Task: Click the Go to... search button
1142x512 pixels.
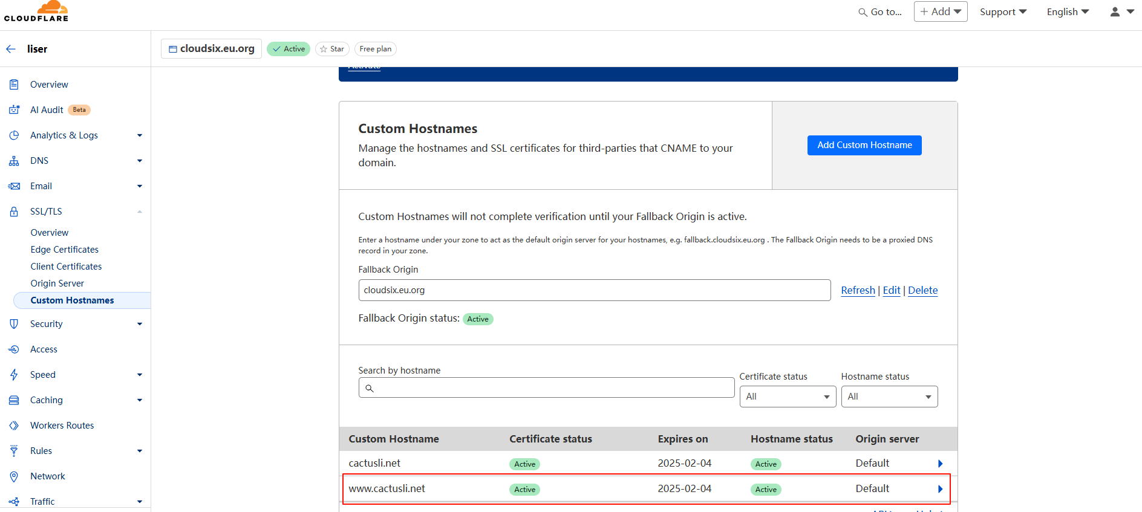Action: coord(880,12)
